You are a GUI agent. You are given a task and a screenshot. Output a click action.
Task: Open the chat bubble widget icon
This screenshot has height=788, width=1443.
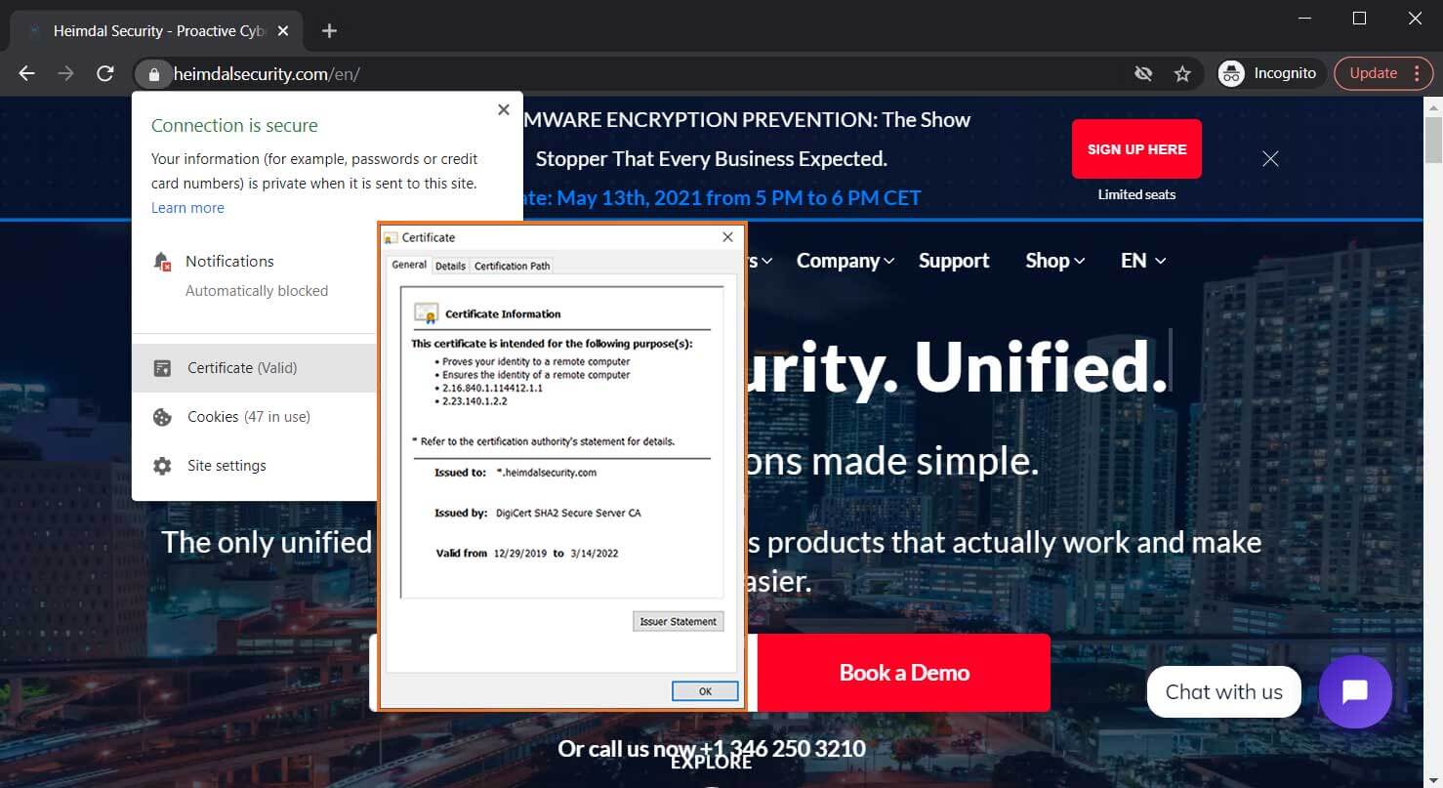tap(1355, 691)
